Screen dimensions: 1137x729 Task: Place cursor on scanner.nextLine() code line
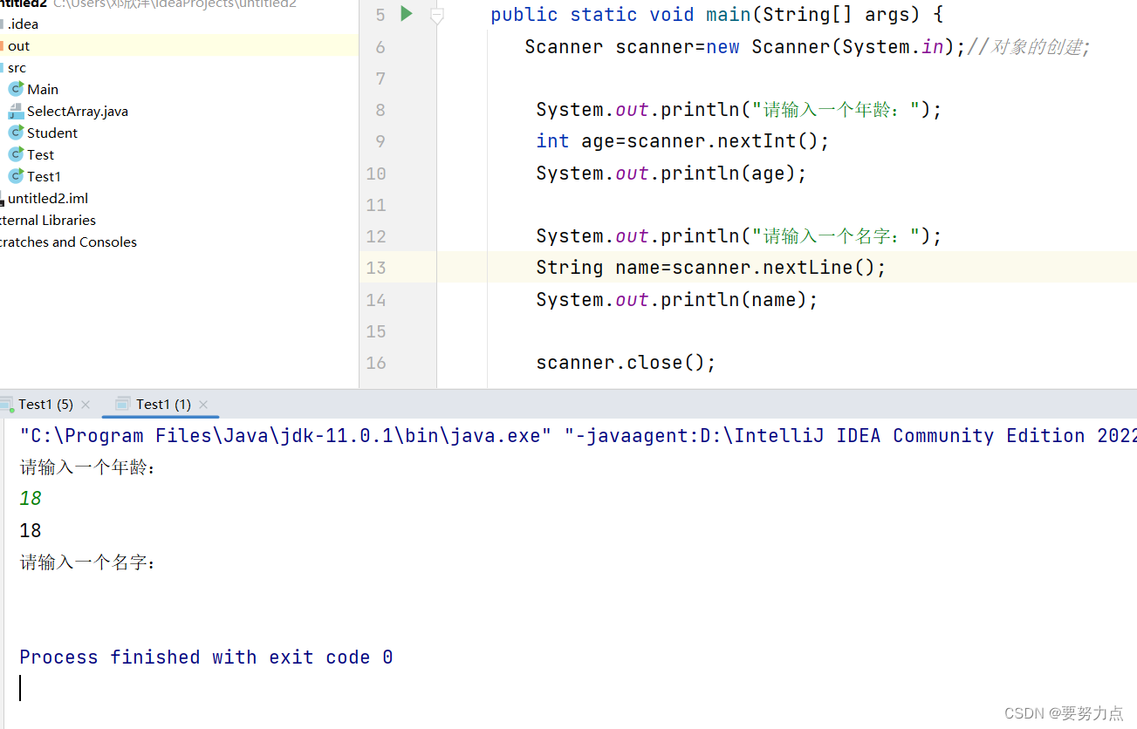tap(711, 268)
